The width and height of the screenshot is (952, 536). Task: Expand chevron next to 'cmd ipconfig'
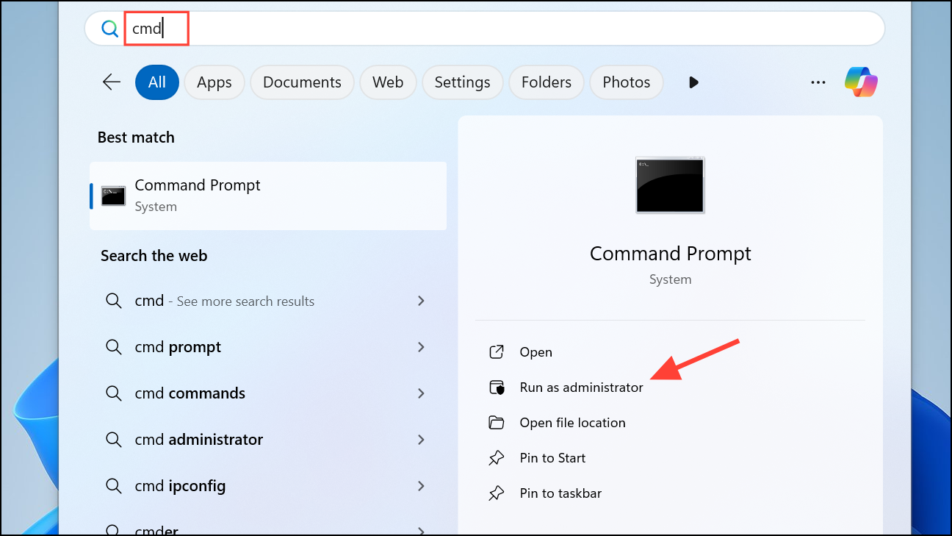(421, 486)
